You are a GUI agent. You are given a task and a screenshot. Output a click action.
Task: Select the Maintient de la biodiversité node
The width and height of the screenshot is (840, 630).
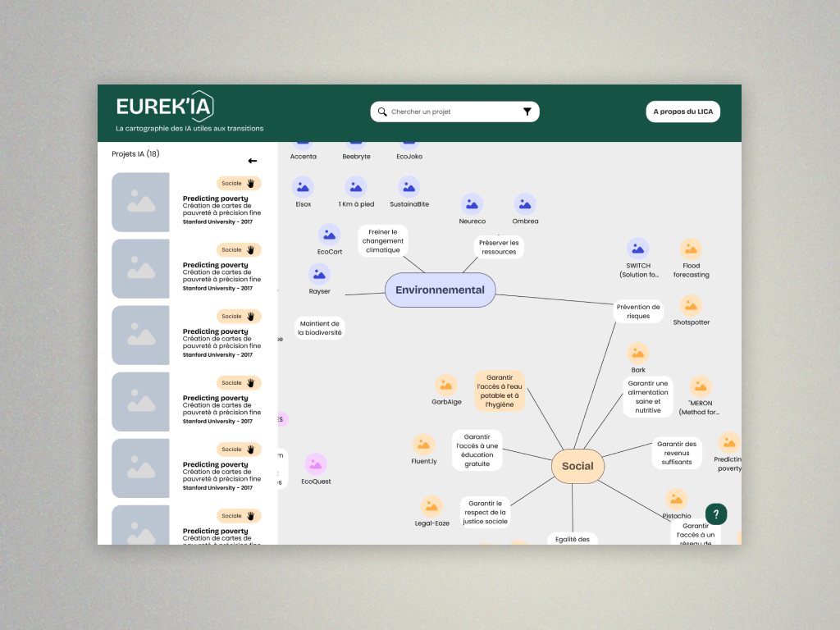point(320,328)
